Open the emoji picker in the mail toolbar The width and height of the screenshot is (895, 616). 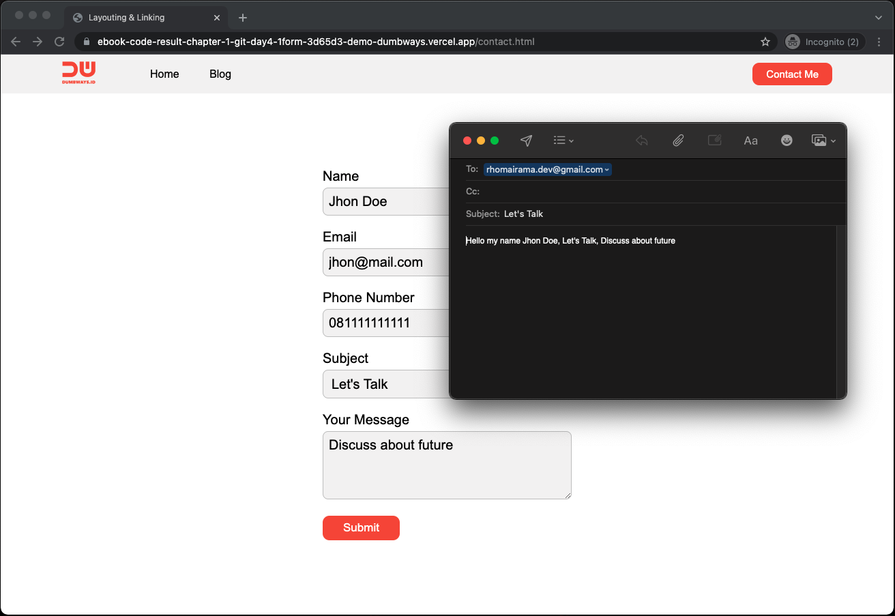(x=787, y=141)
